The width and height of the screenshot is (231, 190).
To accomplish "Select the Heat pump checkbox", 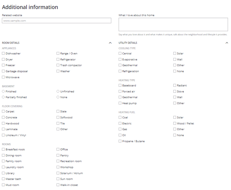I will (120, 103).
